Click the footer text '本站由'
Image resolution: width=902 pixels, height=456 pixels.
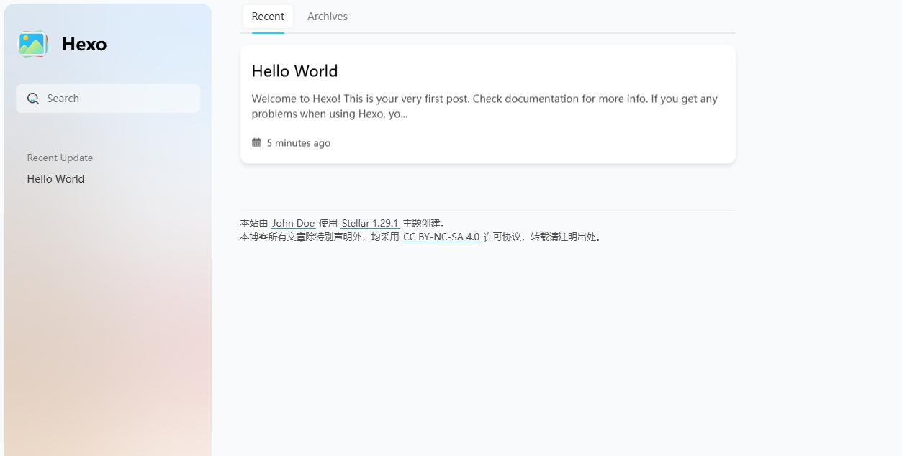point(253,224)
